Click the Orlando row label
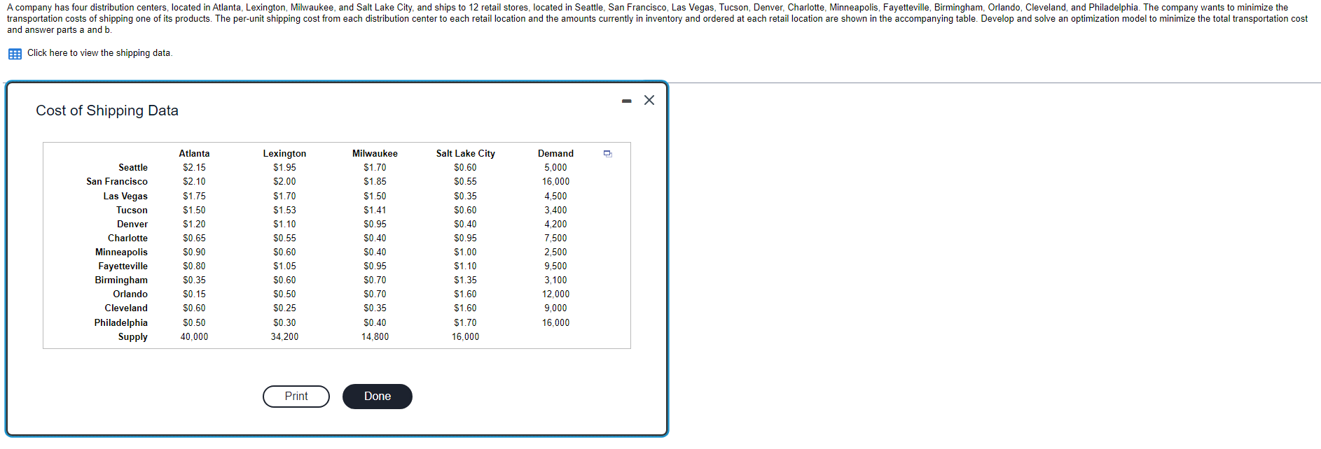This screenshot has width=1321, height=449. 130,294
